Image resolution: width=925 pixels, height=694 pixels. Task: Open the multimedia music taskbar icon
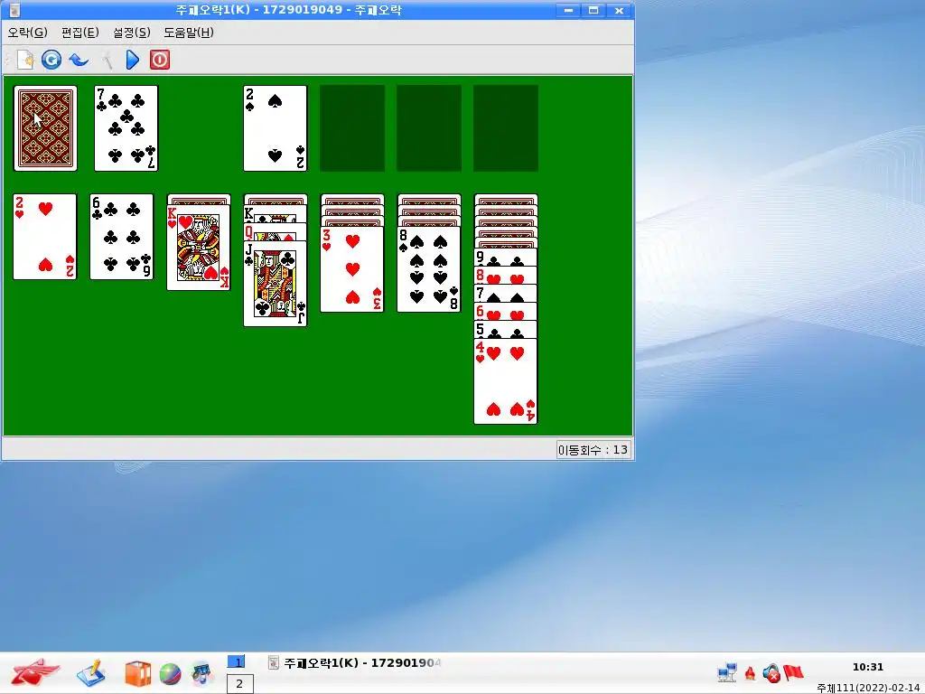(x=201, y=673)
